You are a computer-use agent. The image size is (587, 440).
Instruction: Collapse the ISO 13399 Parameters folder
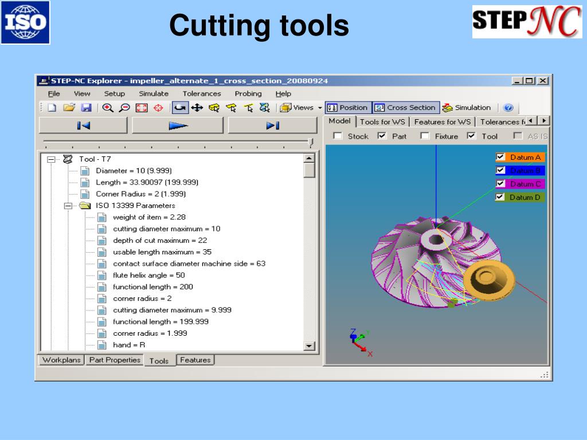[68, 206]
